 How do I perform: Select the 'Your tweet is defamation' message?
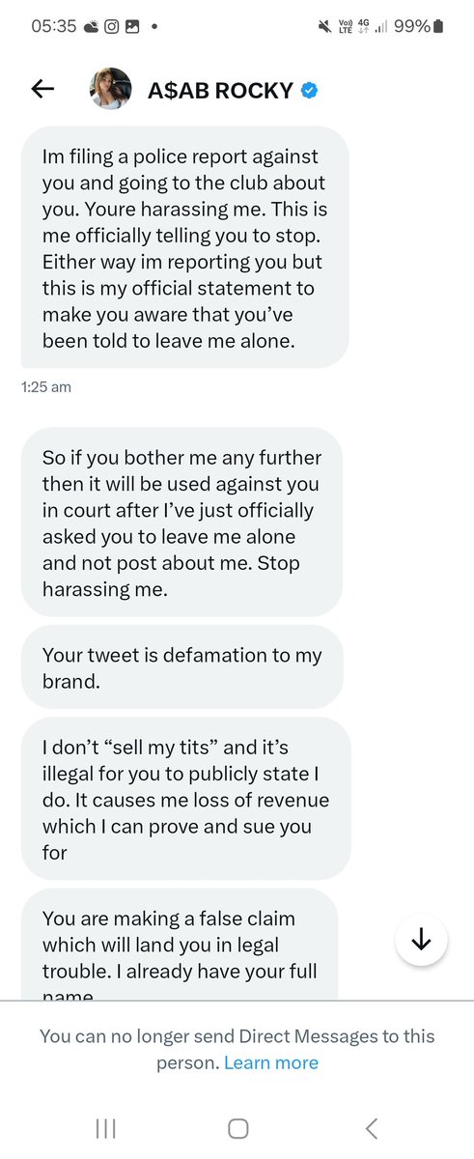click(x=182, y=666)
